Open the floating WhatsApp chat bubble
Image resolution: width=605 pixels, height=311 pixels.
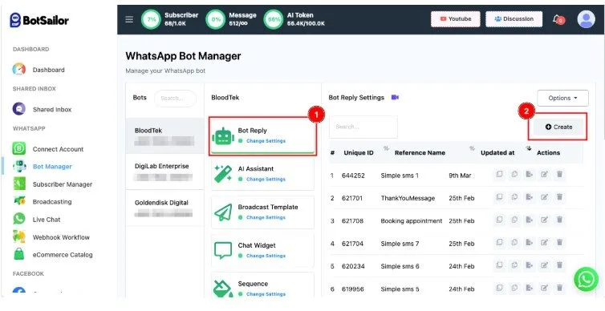point(586,279)
